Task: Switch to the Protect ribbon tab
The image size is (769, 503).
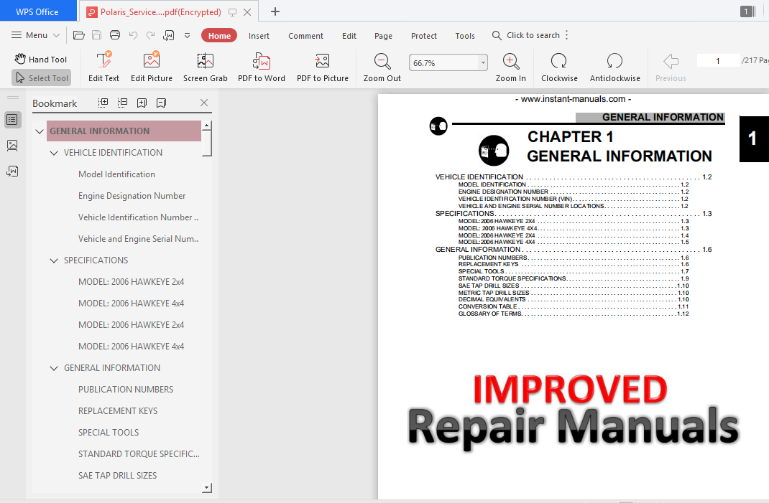Action: [x=424, y=36]
